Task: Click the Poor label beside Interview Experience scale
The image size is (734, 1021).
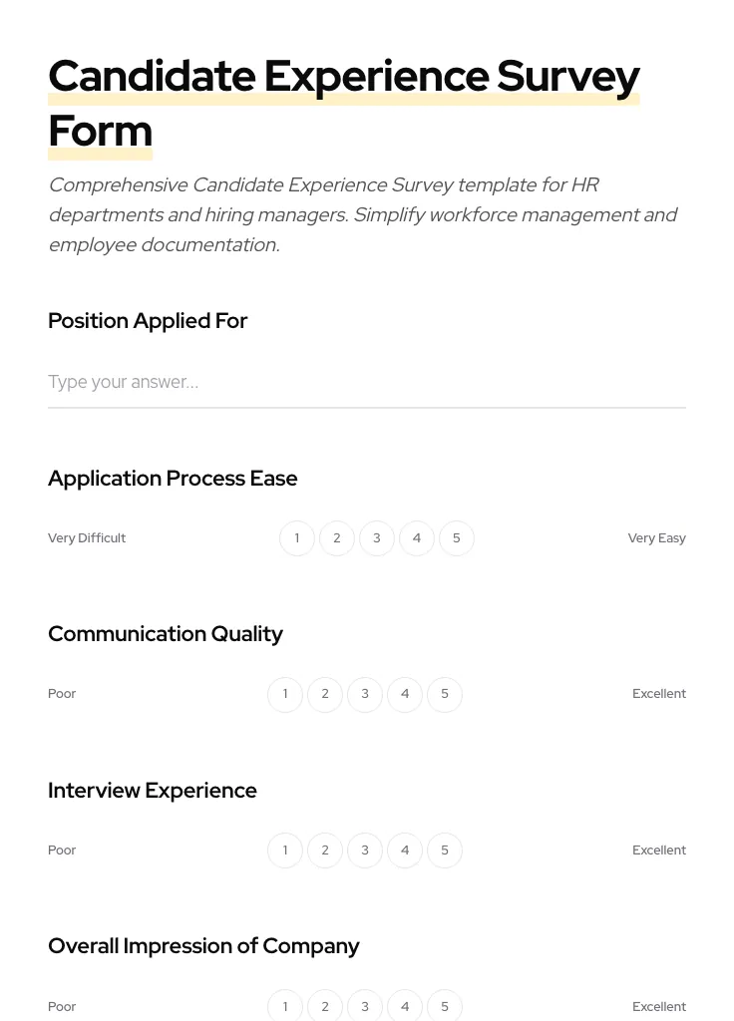Action: point(62,850)
